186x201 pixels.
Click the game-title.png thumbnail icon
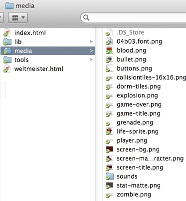(x=109, y=114)
